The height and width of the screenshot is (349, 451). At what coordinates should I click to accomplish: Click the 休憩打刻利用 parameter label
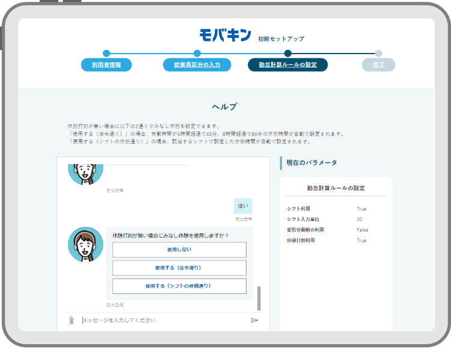point(301,241)
